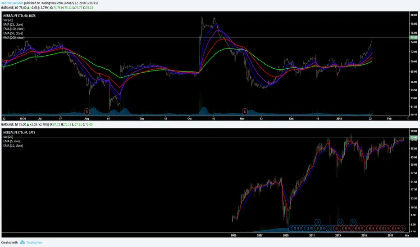Select EMA (50, close) indicator label
This screenshot has height=247, width=420.
[13, 33]
